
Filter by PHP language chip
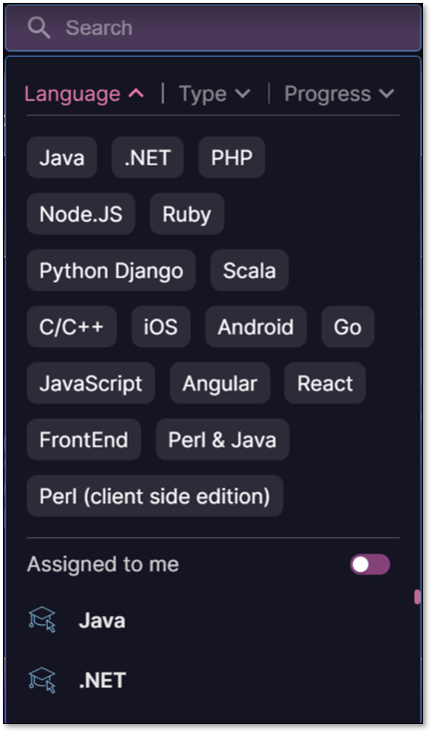click(231, 158)
